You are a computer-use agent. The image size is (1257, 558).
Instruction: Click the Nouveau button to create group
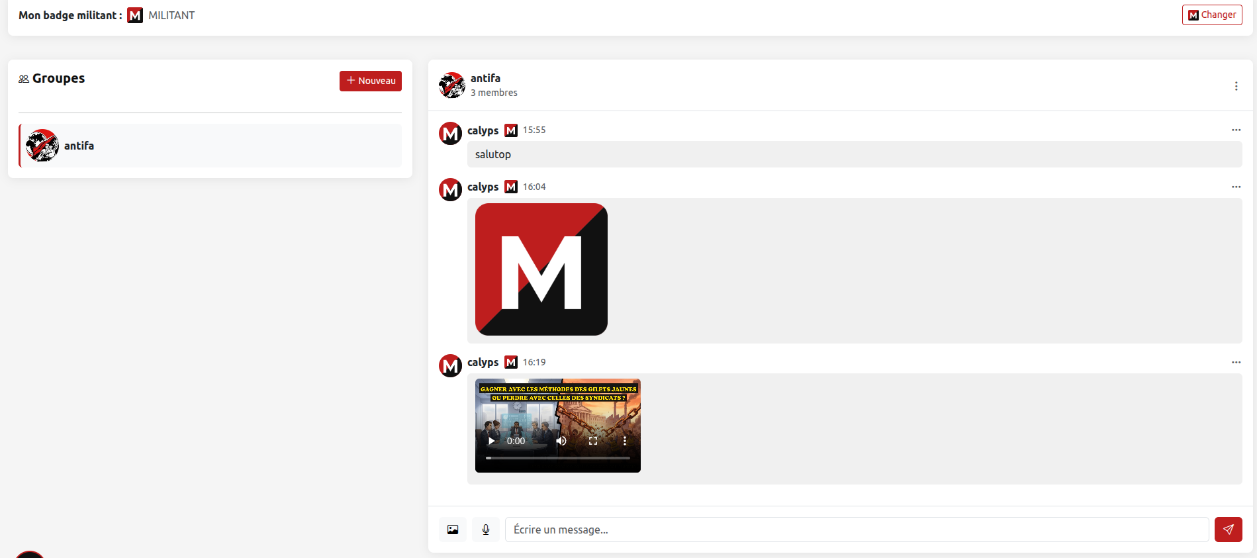[371, 81]
